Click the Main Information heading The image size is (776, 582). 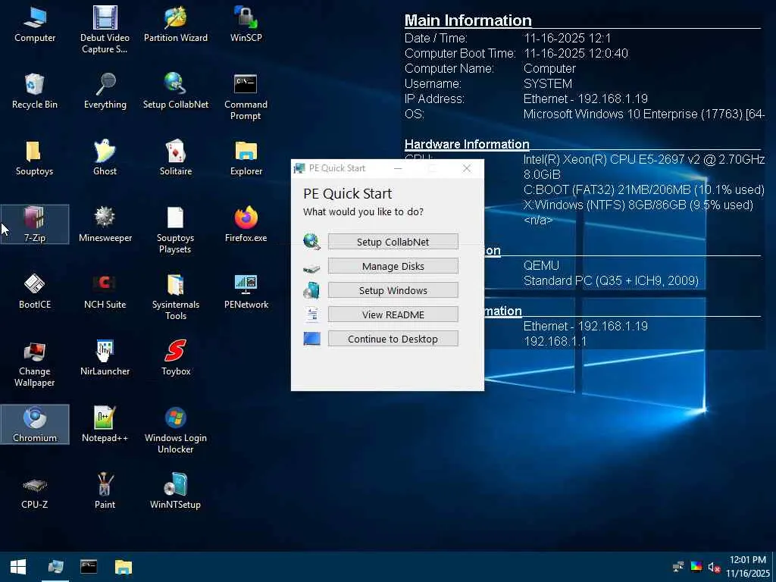click(x=468, y=20)
